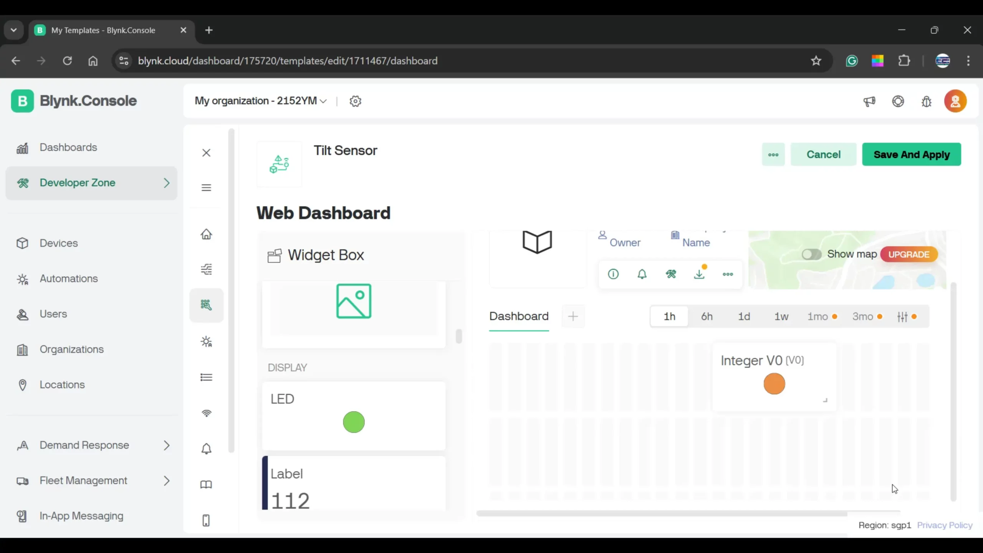Screen dimensions: 983x553
Task: Close the template editor with X icon
Action: 206,153
